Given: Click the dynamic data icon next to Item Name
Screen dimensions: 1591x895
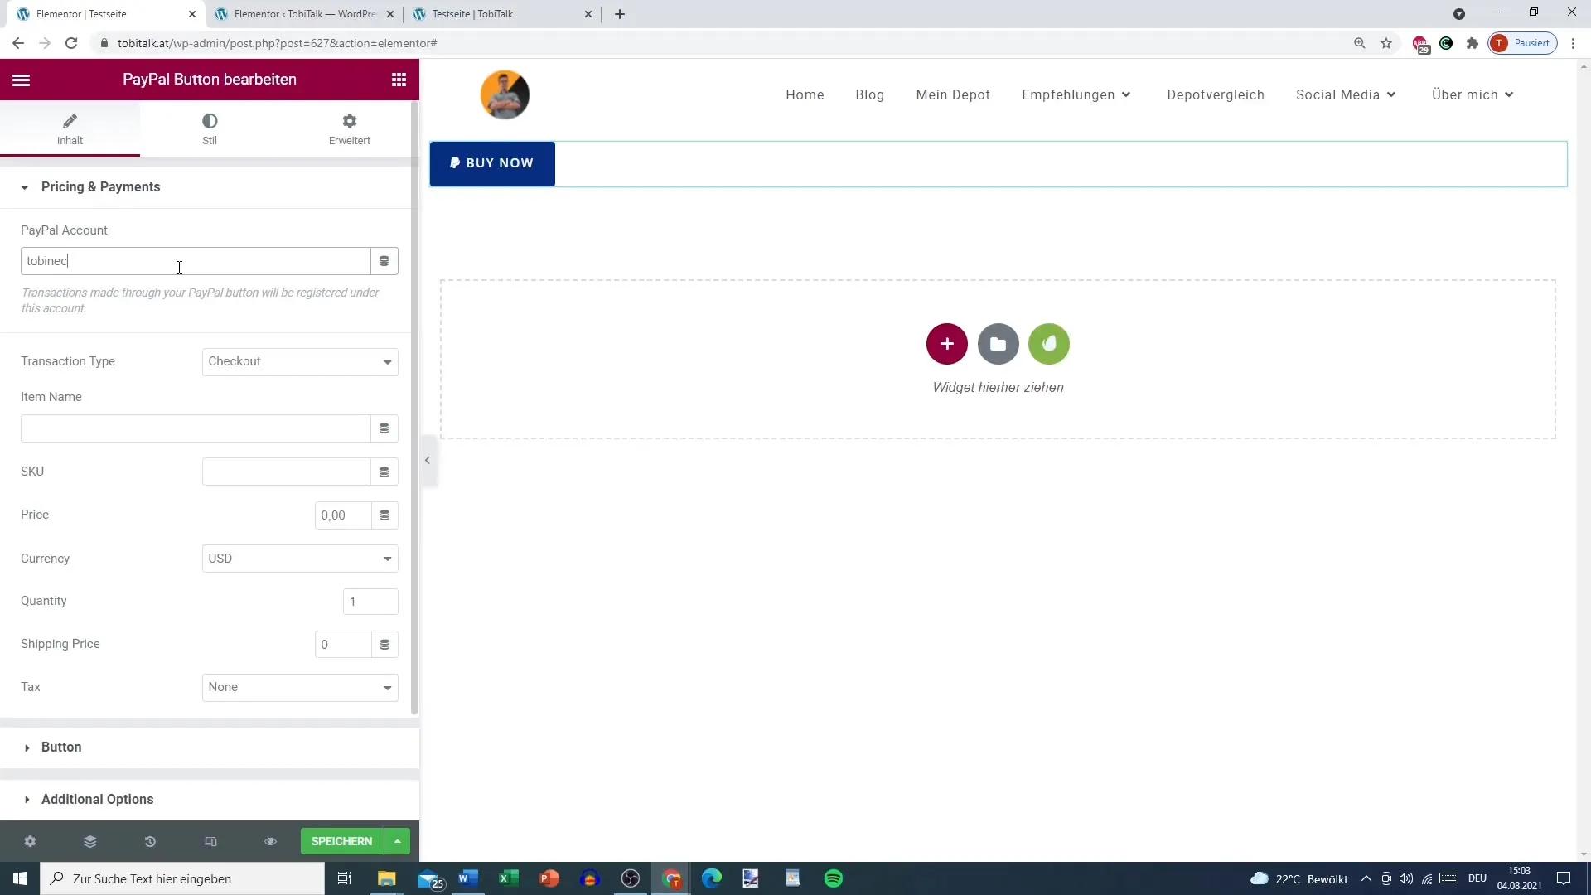Looking at the screenshot, I should [384, 428].
